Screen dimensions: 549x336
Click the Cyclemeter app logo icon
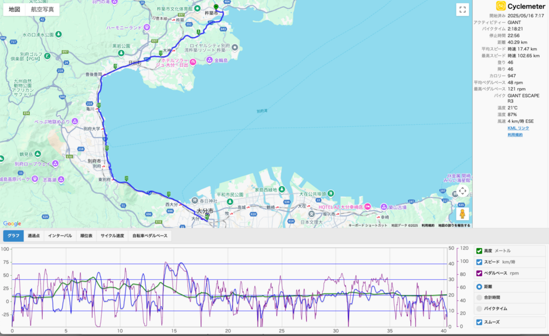[x=500, y=5]
